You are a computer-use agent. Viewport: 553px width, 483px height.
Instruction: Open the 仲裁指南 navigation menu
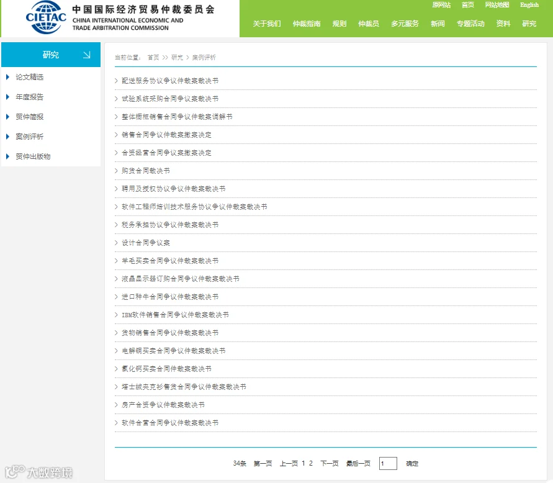(307, 24)
